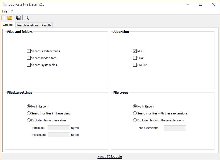Click the Save floppy disk icon

(x=18, y=18)
